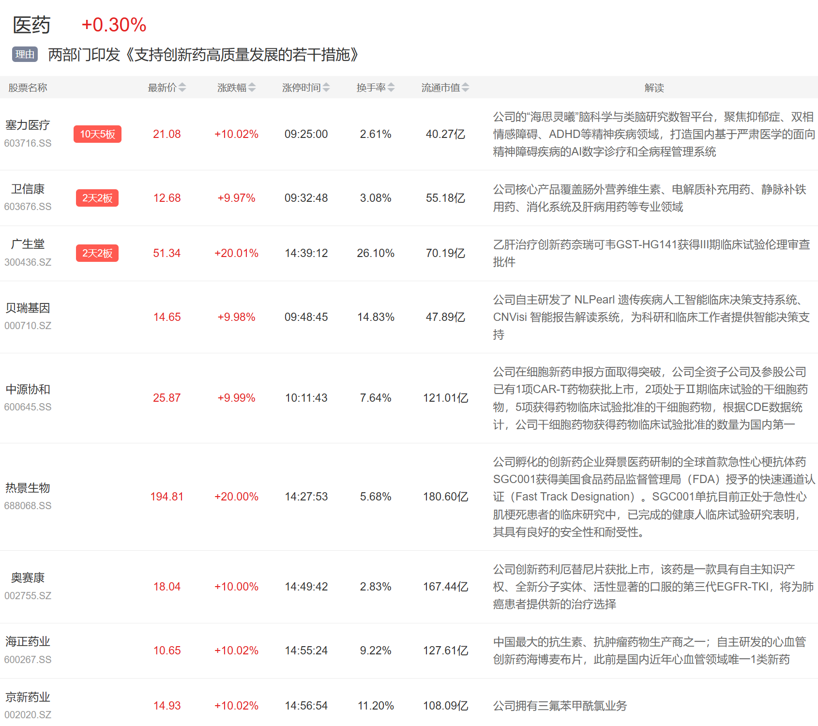
Task: Click the 医药 sector title
Action: click(x=31, y=25)
